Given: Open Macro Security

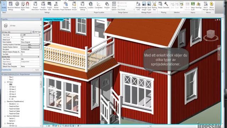Looking at the screenshot, I should click(211, 6).
